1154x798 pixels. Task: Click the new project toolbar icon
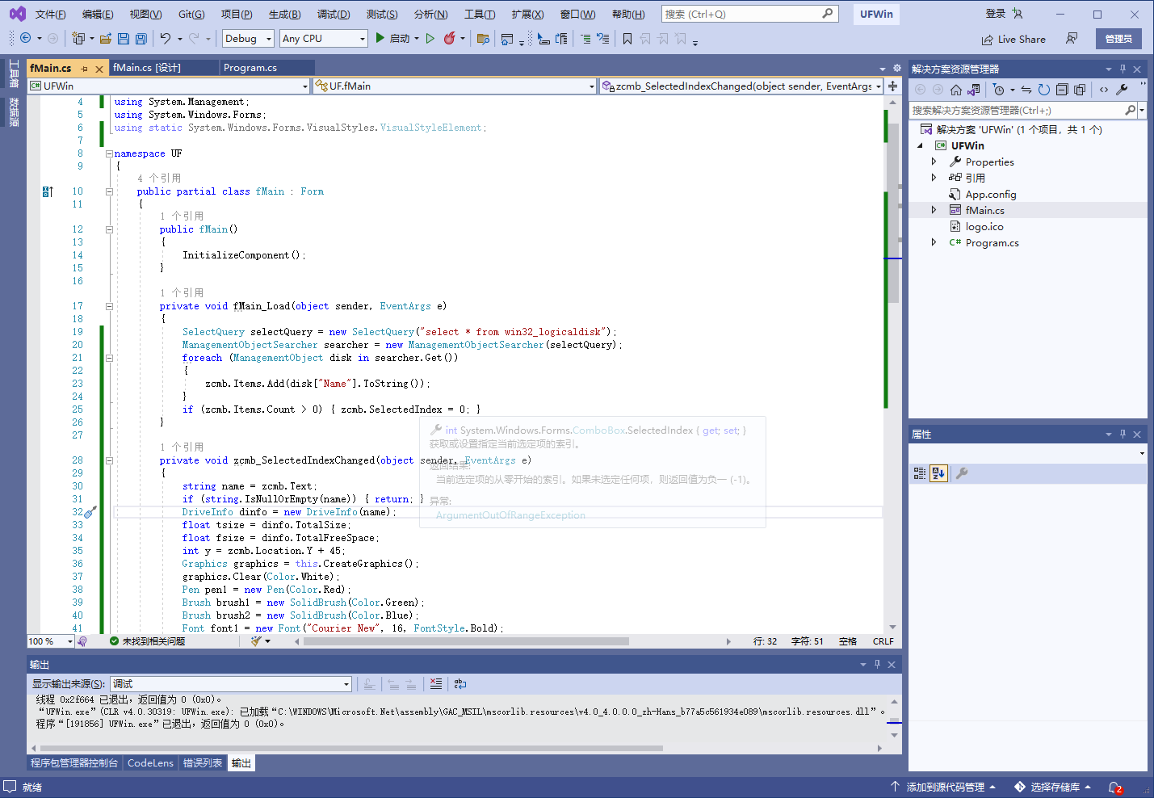(78, 38)
